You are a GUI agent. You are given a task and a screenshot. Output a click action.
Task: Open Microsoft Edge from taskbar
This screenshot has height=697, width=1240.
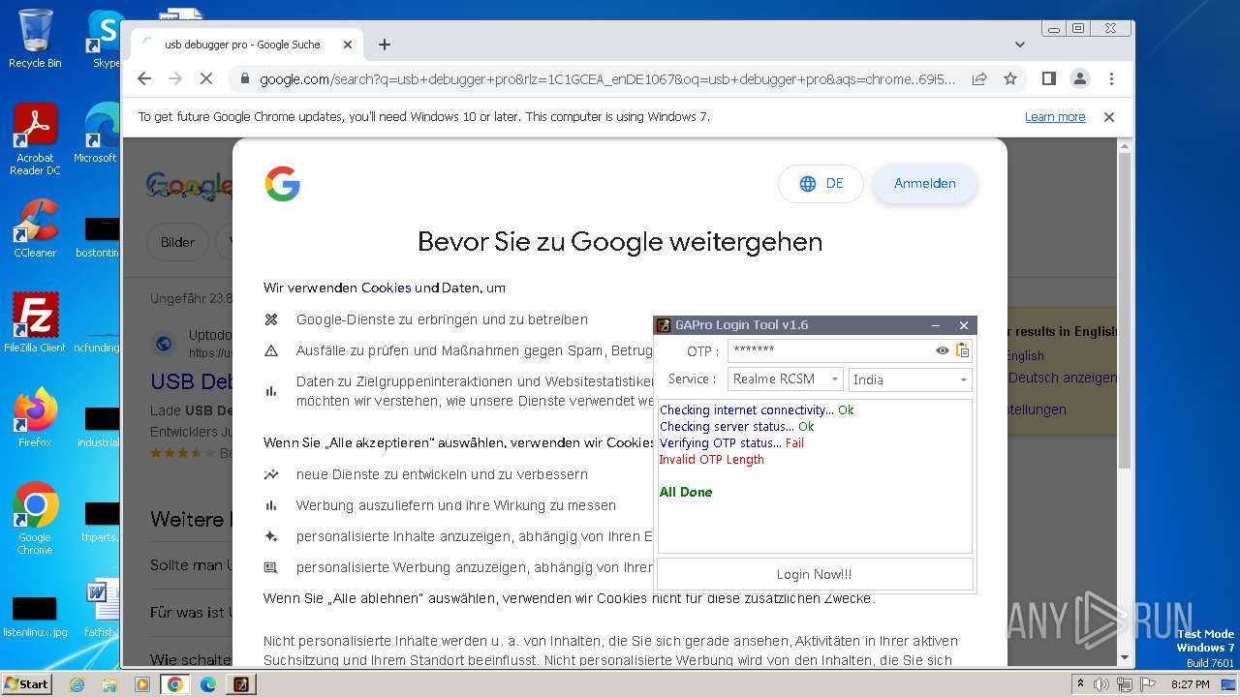pyautogui.click(x=208, y=684)
